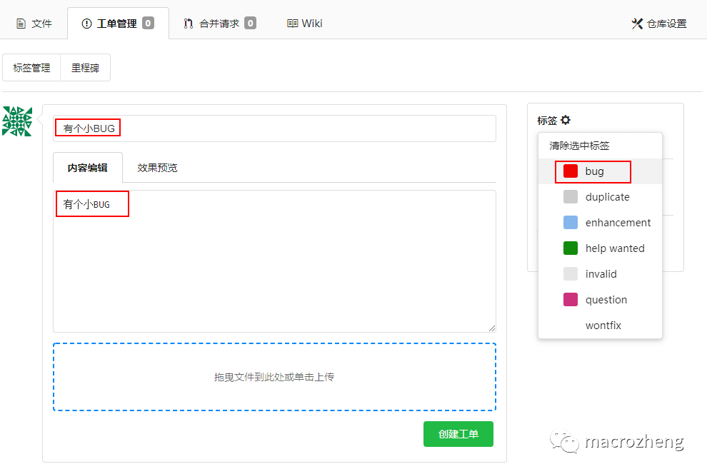Click the 创建工单 button
Image resolution: width=707 pixels, height=474 pixels.
[x=458, y=433]
